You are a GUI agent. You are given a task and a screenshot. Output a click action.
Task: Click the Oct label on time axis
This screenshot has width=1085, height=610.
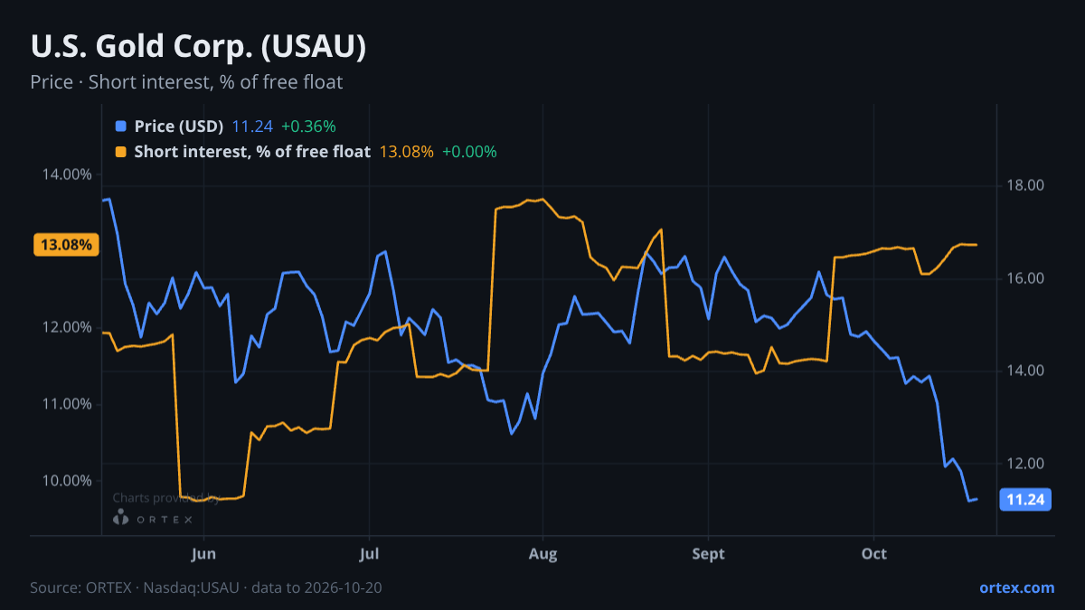tap(874, 554)
